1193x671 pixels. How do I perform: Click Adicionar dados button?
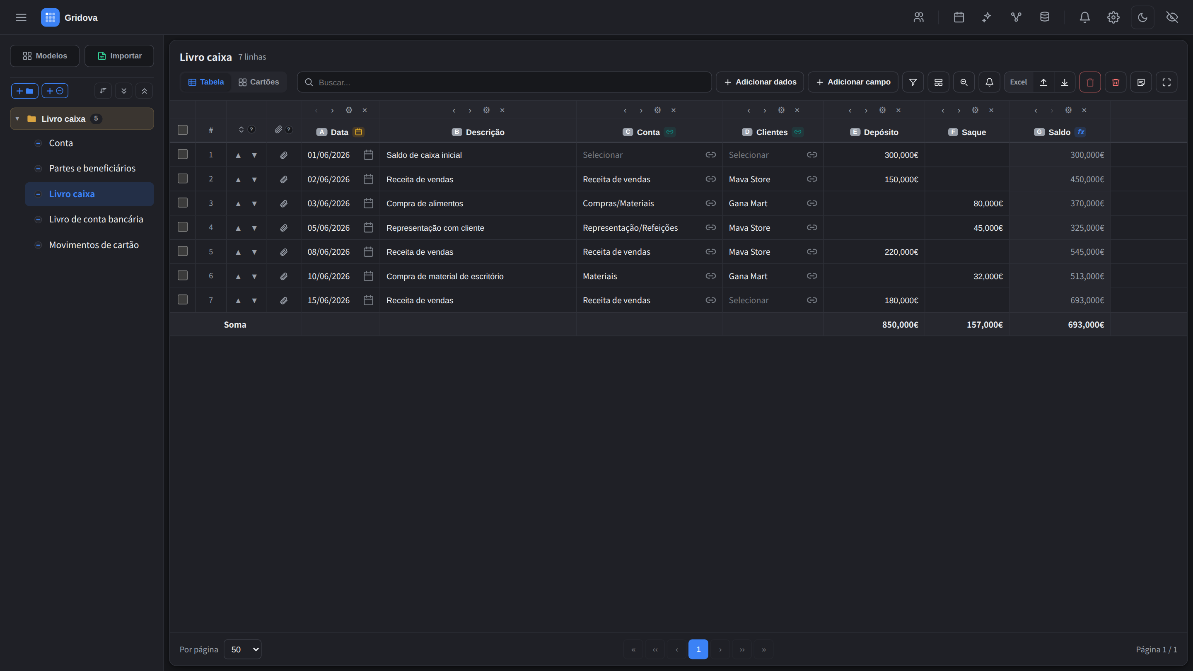pyautogui.click(x=760, y=82)
